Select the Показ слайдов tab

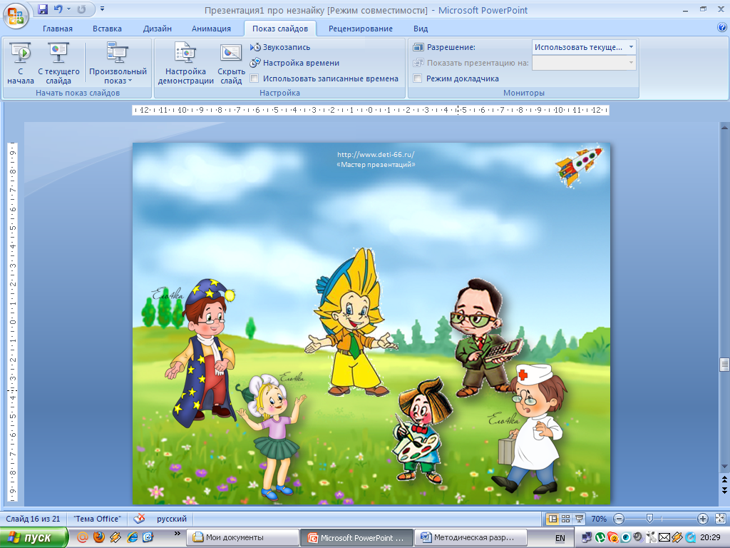point(280,29)
